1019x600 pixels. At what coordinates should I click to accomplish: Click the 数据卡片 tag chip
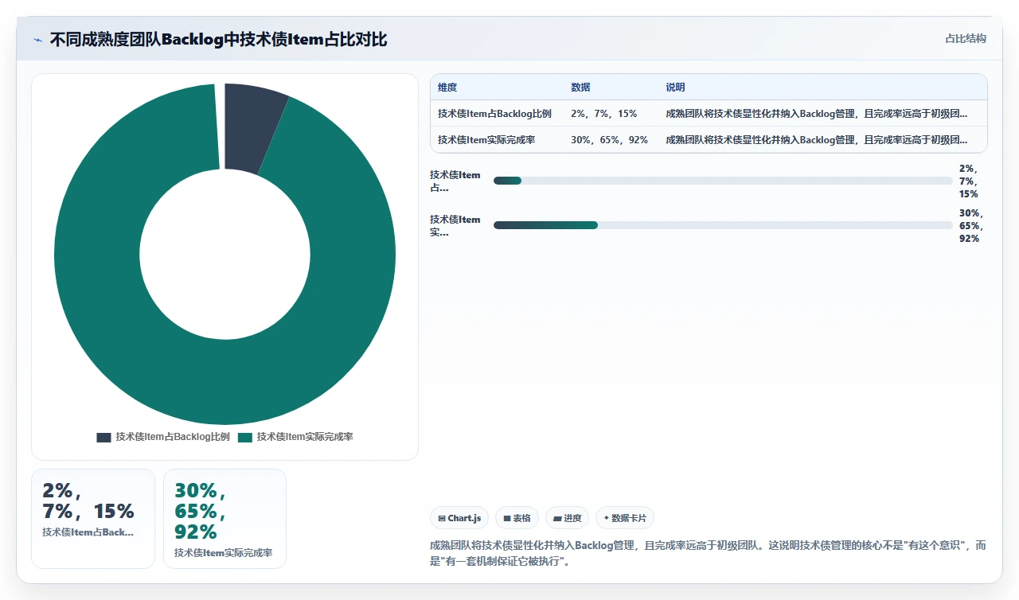tap(625, 518)
